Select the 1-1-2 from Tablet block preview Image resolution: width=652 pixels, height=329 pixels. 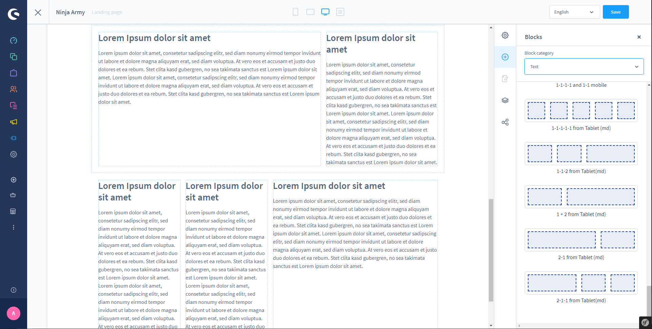(x=581, y=154)
